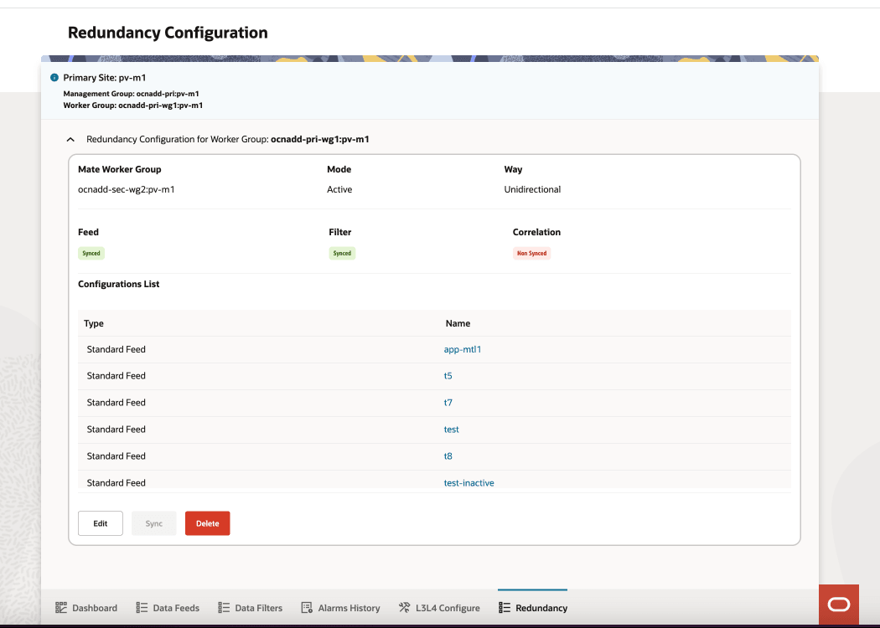Click the Filter sync status label
This screenshot has width=880, height=628.
point(340,232)
